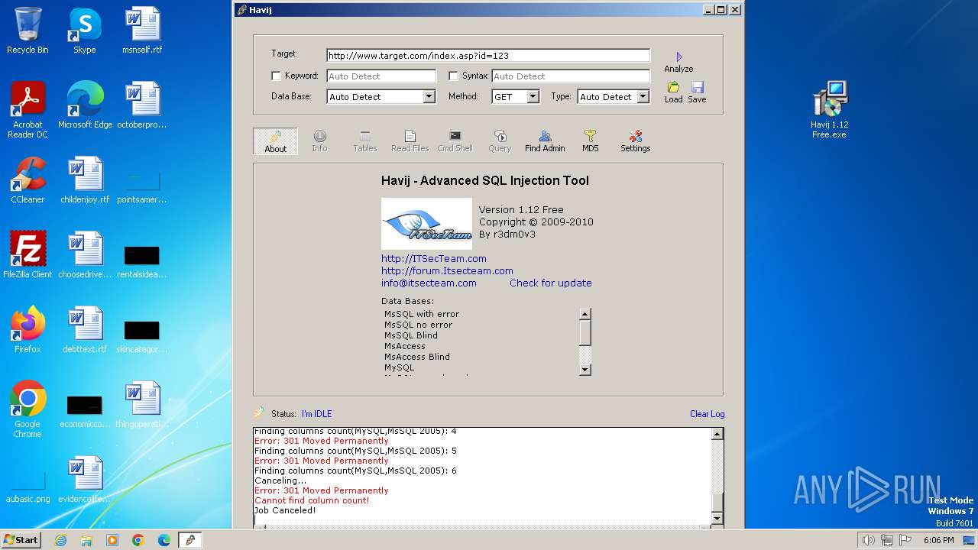Click Data Bases list scroll-up arrow
The image size is (978, 550).
(x=585, y=314)
